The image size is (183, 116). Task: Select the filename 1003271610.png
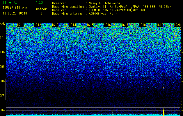click(x=15, y=8)
